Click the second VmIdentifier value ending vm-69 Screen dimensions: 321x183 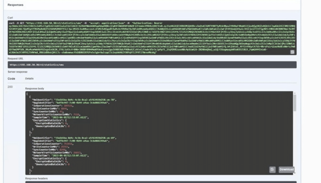click(85, 138)
